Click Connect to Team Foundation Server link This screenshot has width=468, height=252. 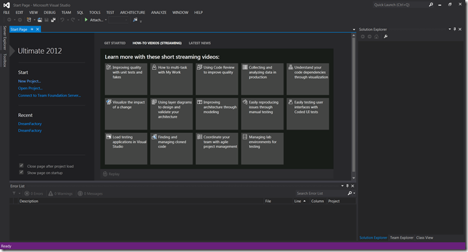click(x=49, y=95)
